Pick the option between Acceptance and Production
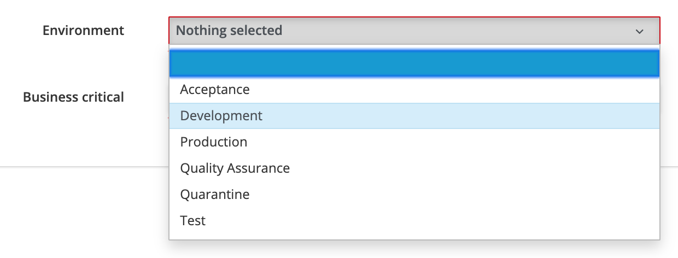 pos(414,116)
